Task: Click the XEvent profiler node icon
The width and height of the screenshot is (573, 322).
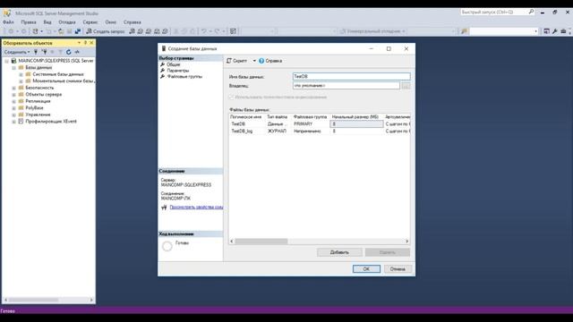Action: (21, 122)
